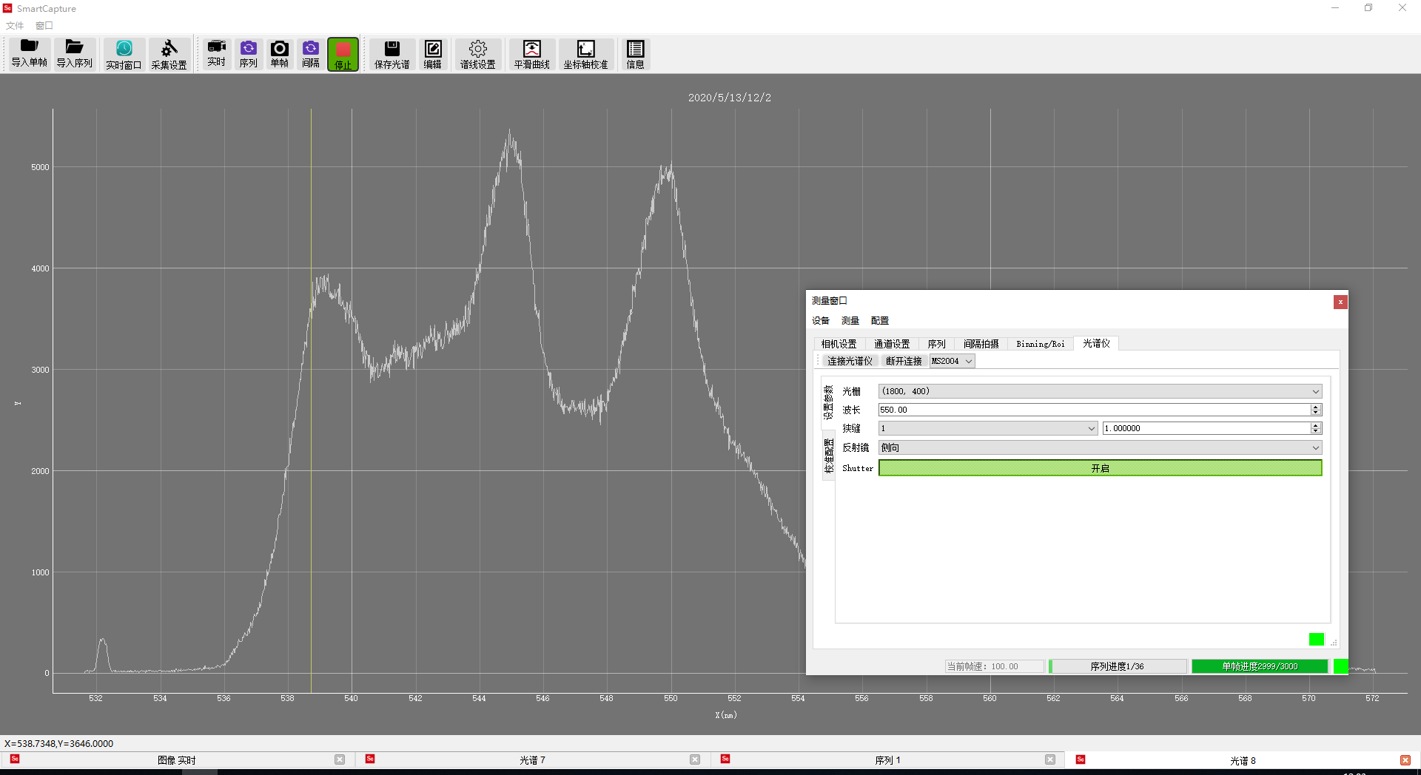Viewport: 1421px width, 775px height.
Task: Click the 断开连接 disconnect button
Action: pos(904,361)
